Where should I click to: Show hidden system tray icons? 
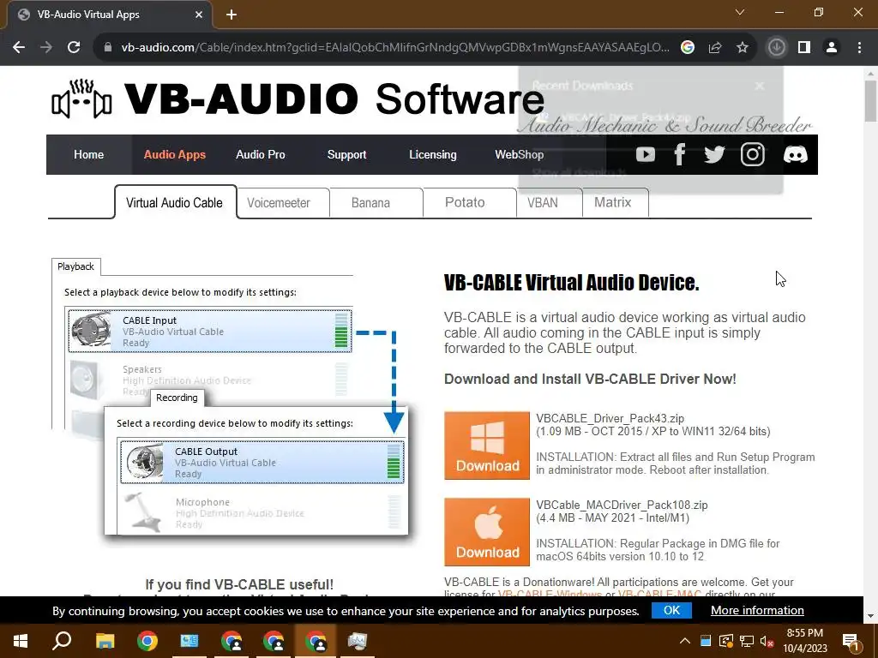pos(685,641)
